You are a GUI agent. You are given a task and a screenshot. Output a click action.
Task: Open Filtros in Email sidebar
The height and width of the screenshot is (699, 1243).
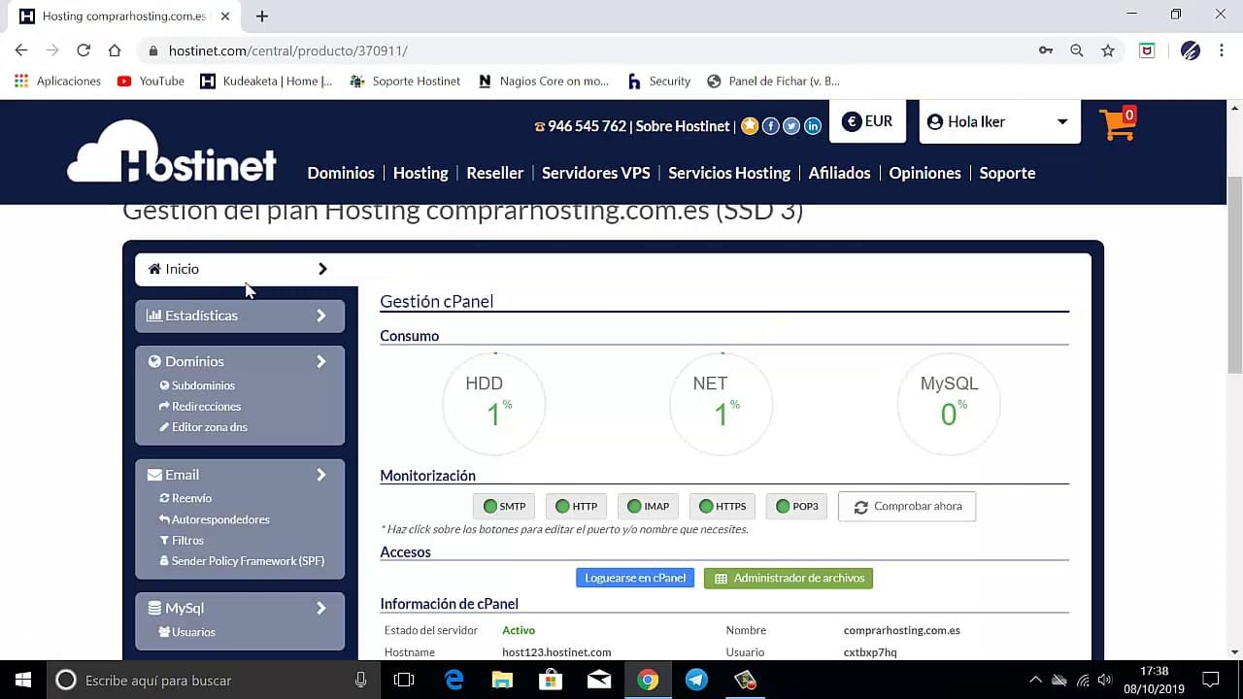(182, 540)
